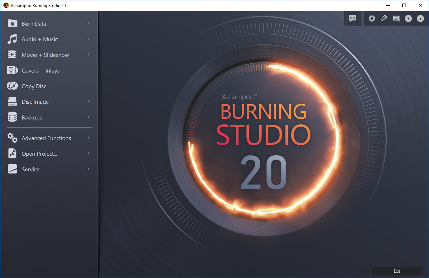This screenshot has width=429, height=278.
Task: Select the Open Project... menu entry
Action: pos(49,154)
